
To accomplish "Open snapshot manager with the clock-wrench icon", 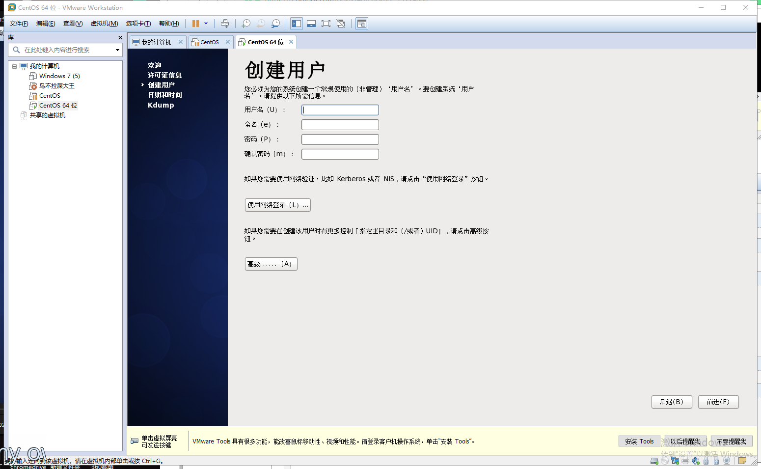I will tap(275, 24).
